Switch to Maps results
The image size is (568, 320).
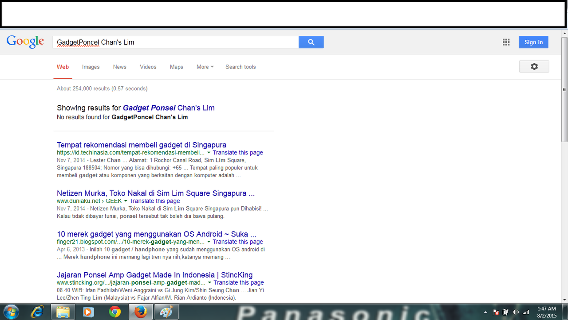pyautogui.click(x=176, y=67)
